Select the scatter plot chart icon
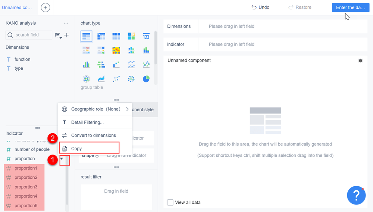The width and height of the screenshot is (373, 212). point(116,79)
